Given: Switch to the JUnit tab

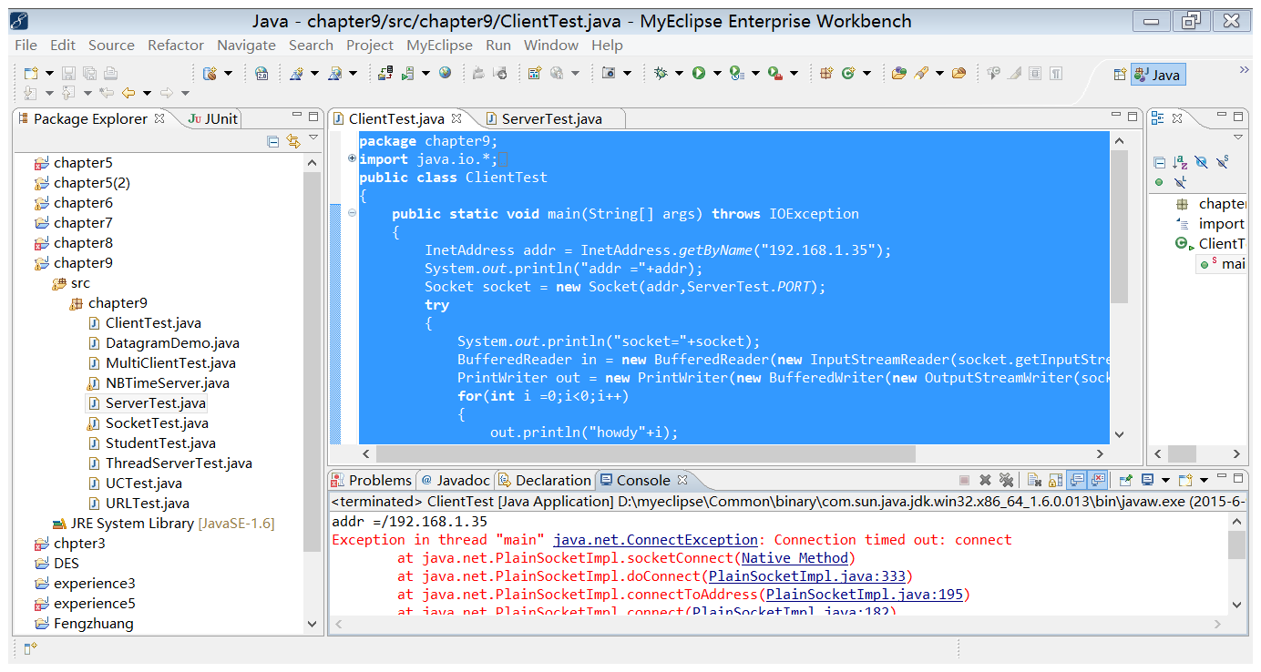Looking at the screenshot, I should [x=212, y=118].
